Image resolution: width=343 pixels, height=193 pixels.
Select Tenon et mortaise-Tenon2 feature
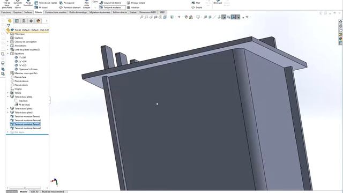coord(27,124)
